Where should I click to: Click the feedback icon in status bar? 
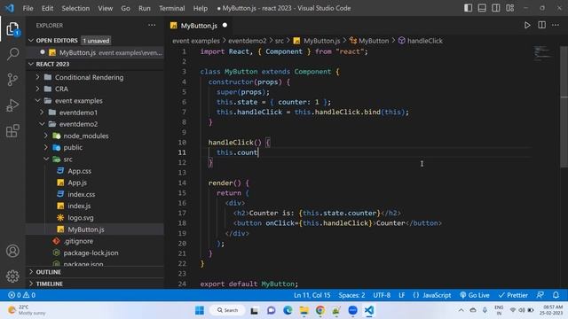[x=540, y=295]
